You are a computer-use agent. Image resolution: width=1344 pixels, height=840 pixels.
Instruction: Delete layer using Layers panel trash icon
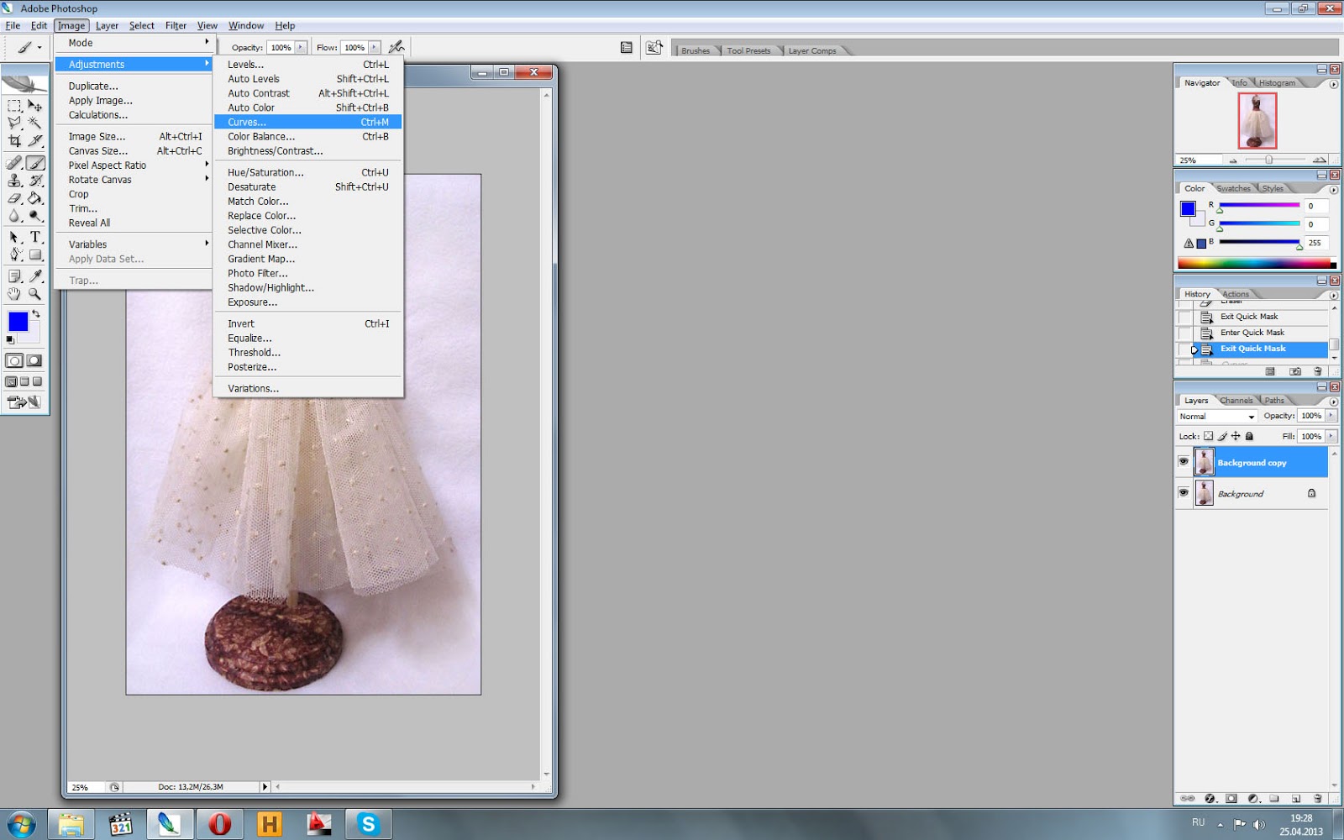click(x=1317, y=799)
